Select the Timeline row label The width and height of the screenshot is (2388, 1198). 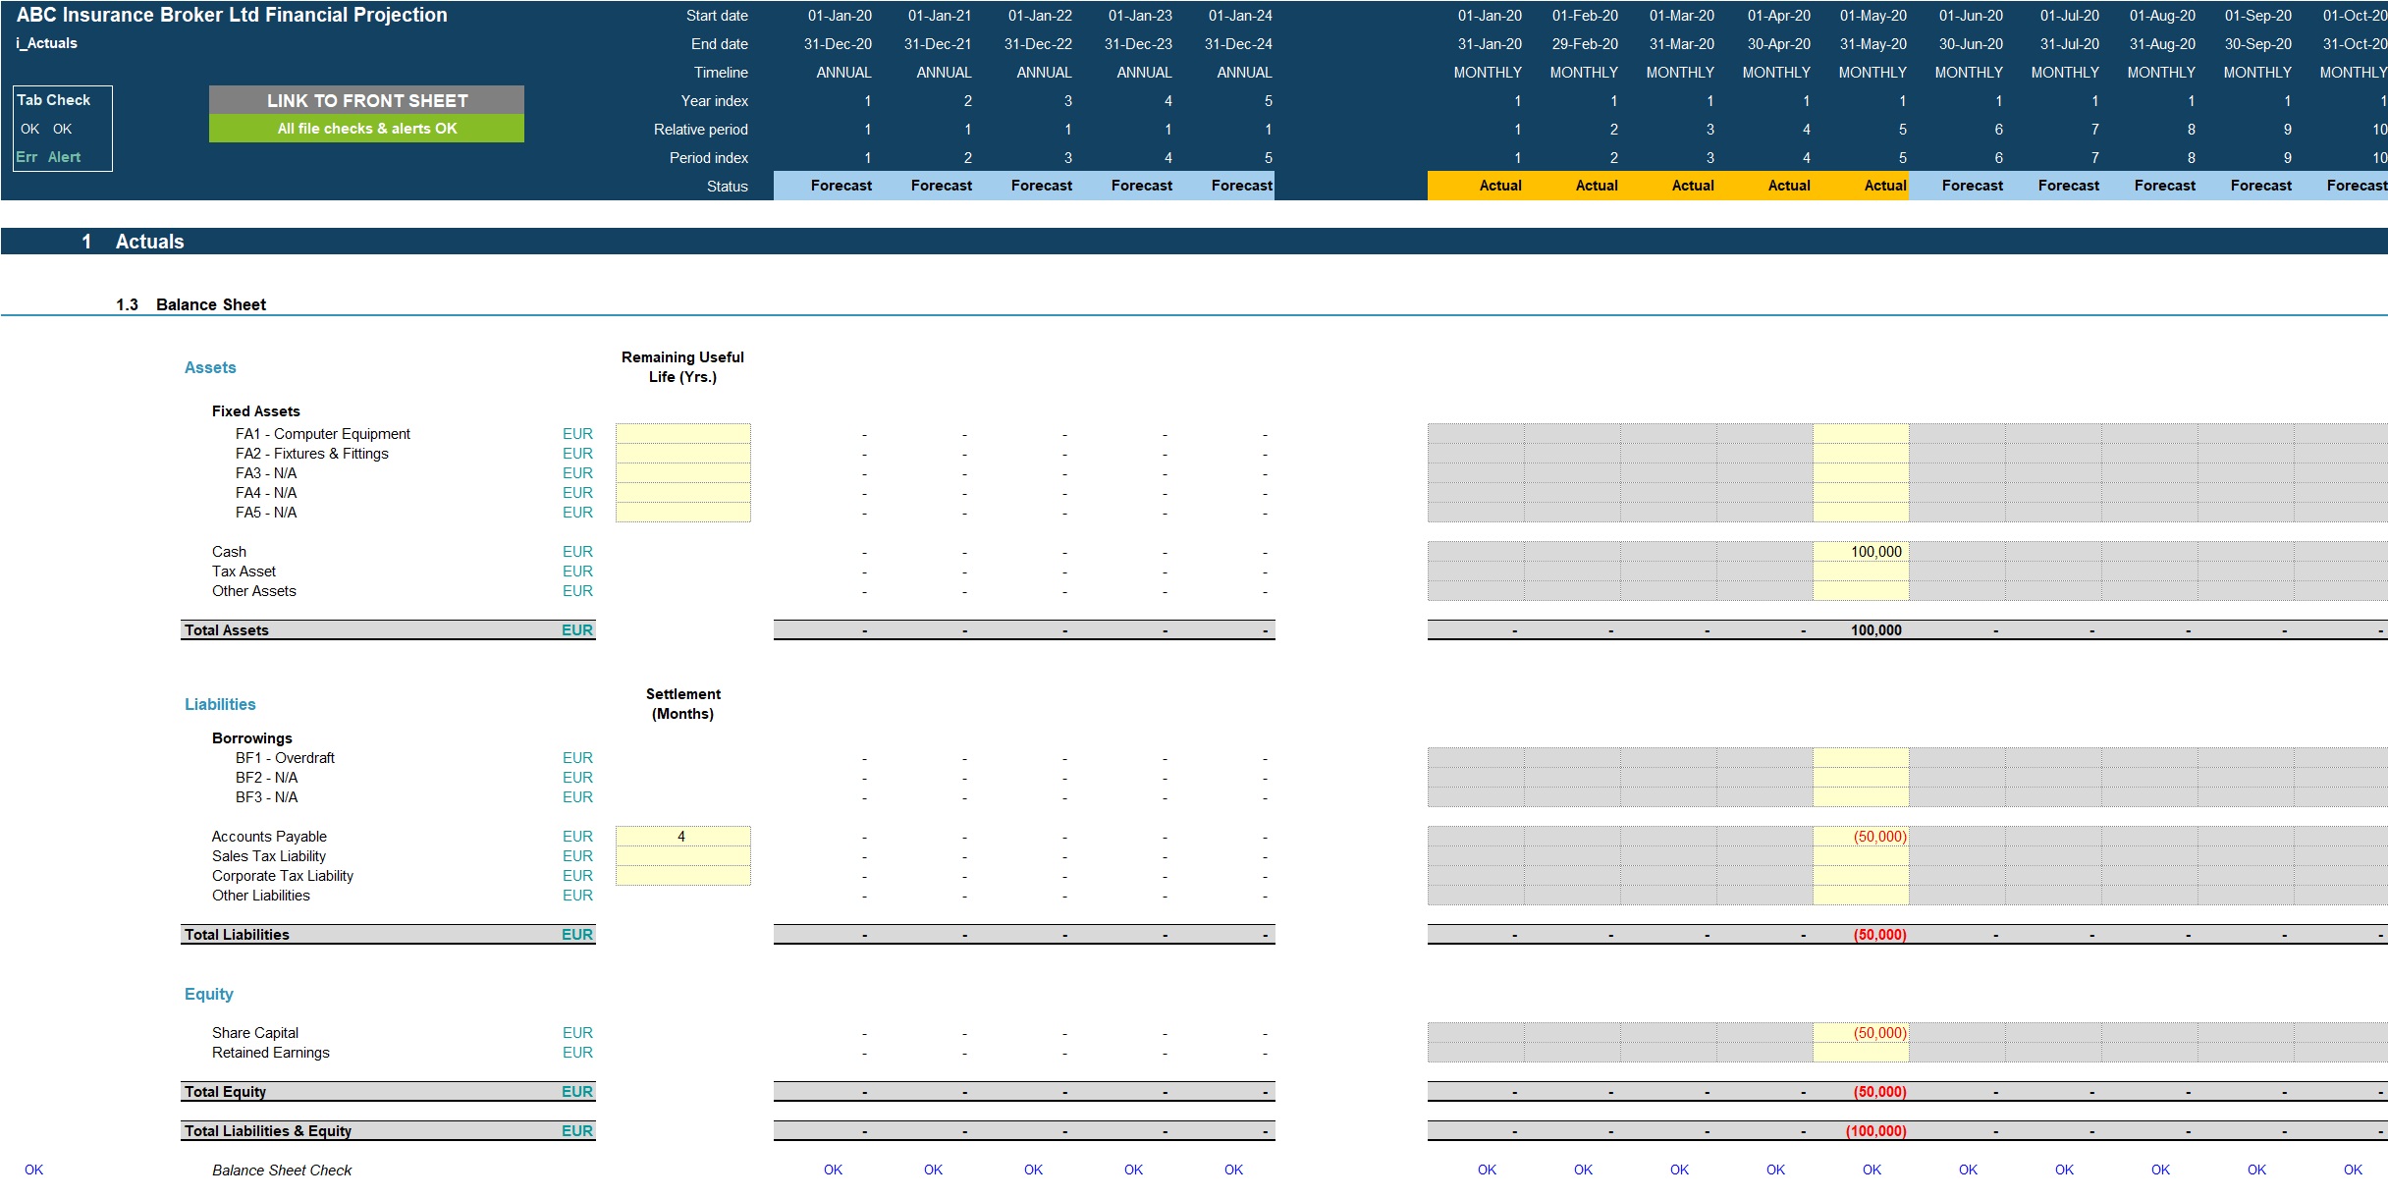pyautogui.click(x=721, y=73)
